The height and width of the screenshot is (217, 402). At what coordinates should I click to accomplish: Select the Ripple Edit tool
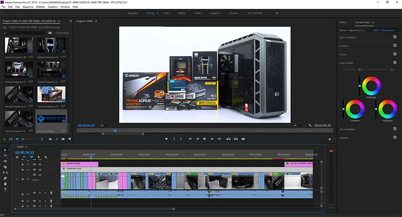[5, 161]
